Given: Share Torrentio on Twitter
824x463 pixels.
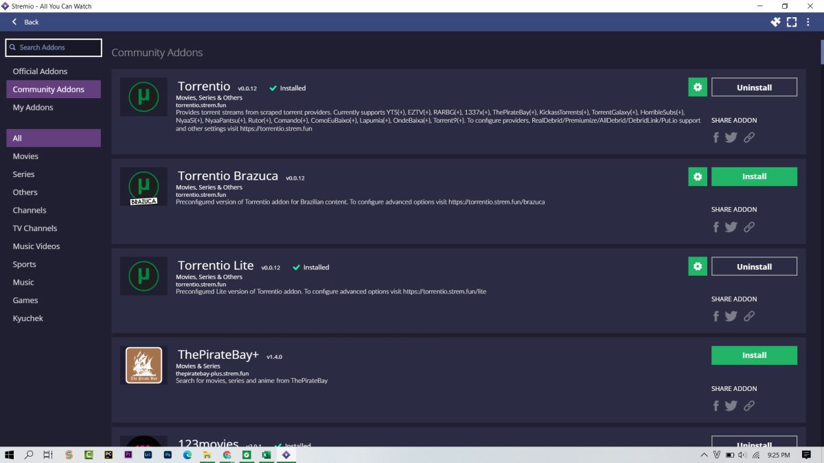Looking at the screenshot, I should 731,137.
